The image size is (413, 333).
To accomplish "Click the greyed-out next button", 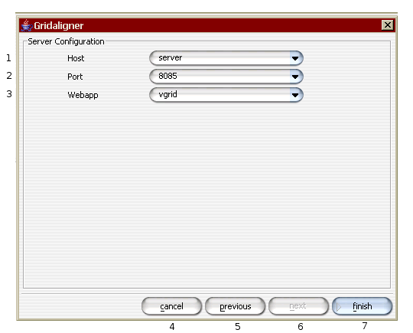I will (x=298, y=306).
